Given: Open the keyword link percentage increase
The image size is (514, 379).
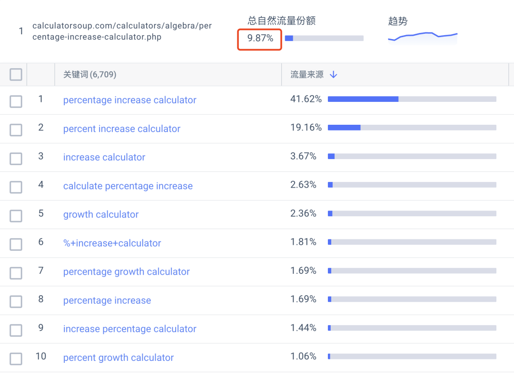Looking at the screenshot, I should tap(107, 300).
